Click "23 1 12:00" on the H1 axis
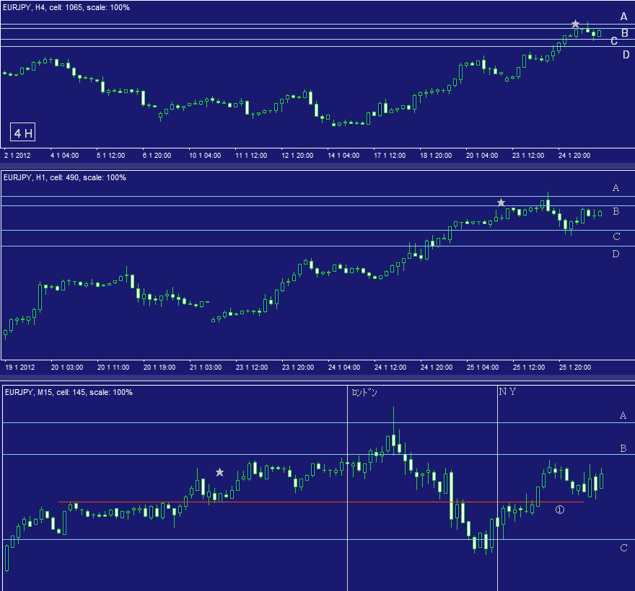Screen dimensions: 635x591 pos(252,368)
